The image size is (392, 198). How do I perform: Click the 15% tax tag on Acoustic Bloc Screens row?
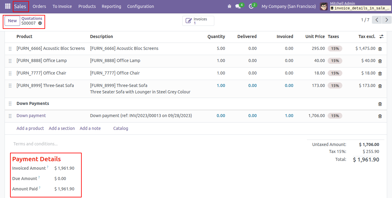335,49
